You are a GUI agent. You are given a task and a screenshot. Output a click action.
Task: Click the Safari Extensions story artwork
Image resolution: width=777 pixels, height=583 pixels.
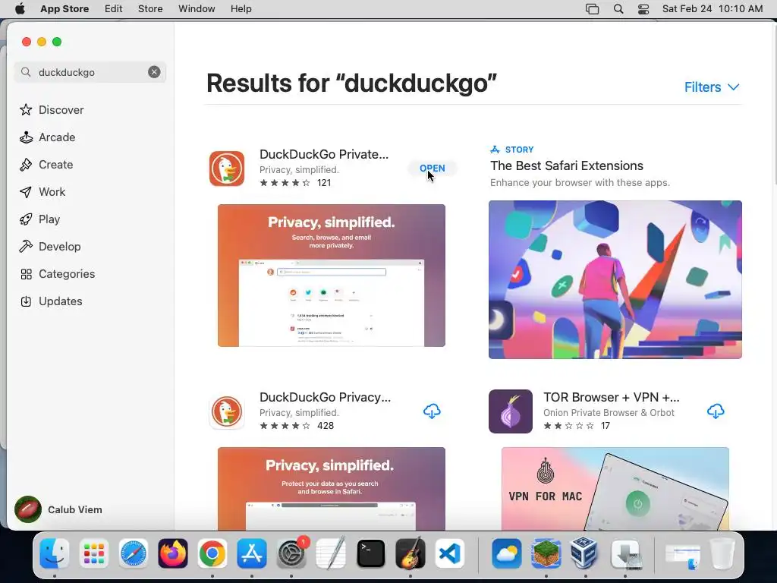615,279
